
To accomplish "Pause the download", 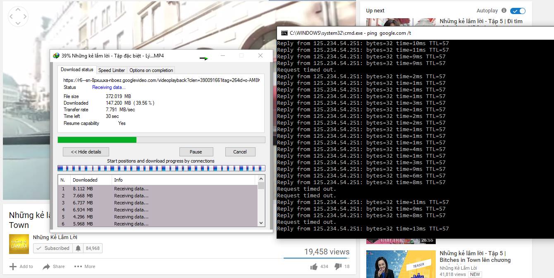I will pyautogui.click(x=196, y=152).
